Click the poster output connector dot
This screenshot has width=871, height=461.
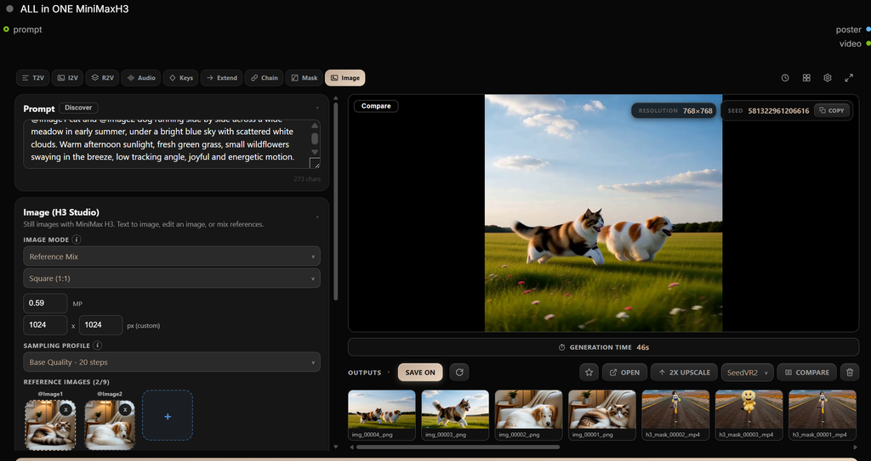pyautogui.click(x=868, y=30)
